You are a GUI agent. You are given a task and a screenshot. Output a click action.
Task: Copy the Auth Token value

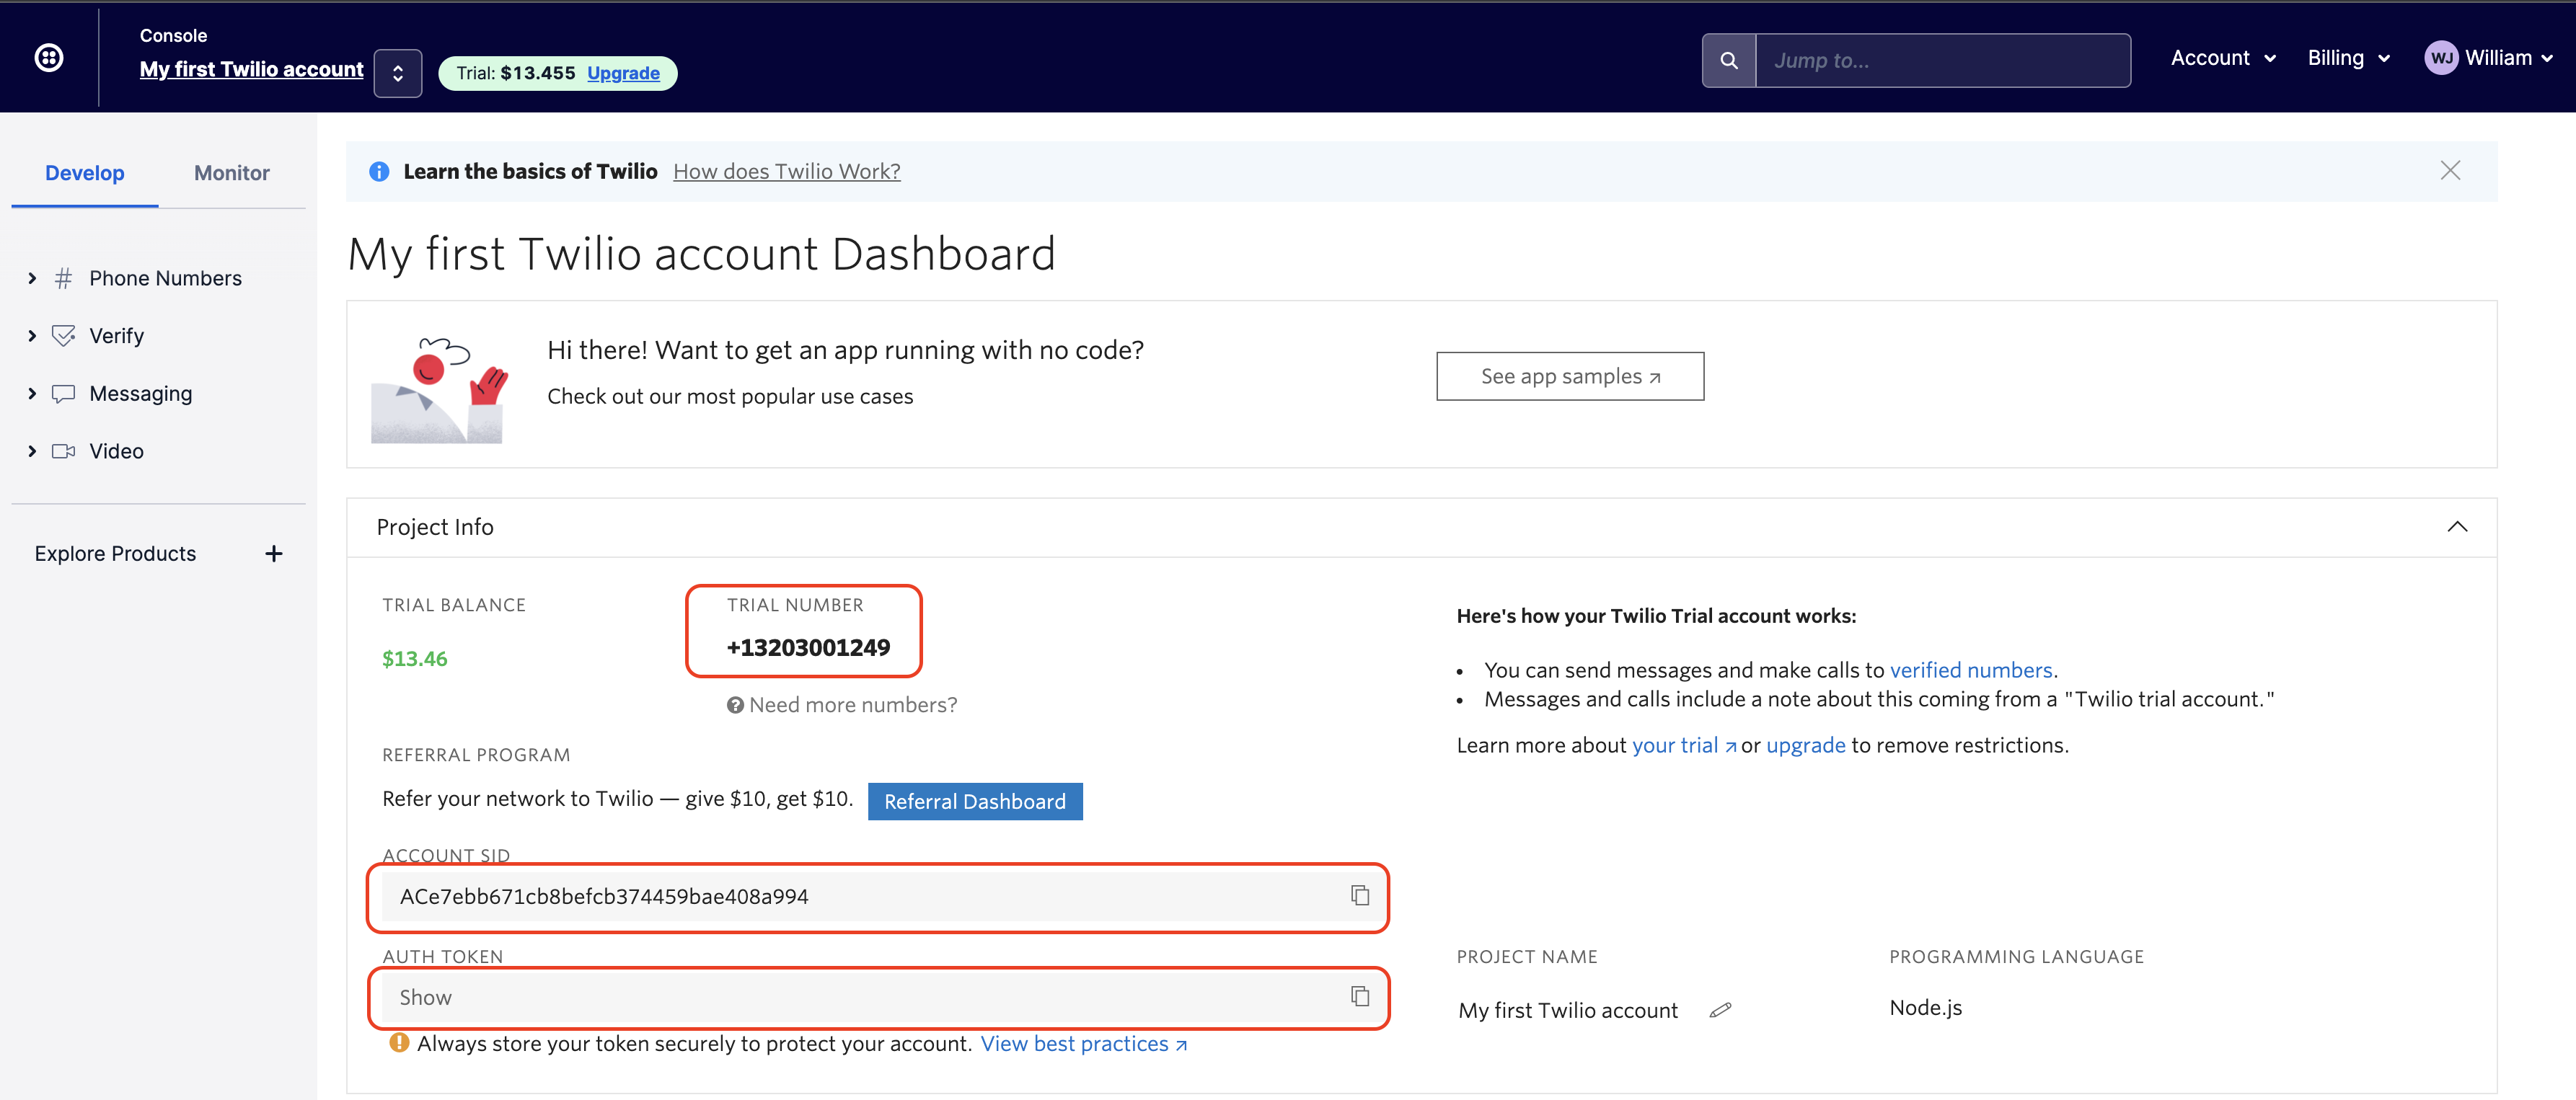click(1359, 996)
